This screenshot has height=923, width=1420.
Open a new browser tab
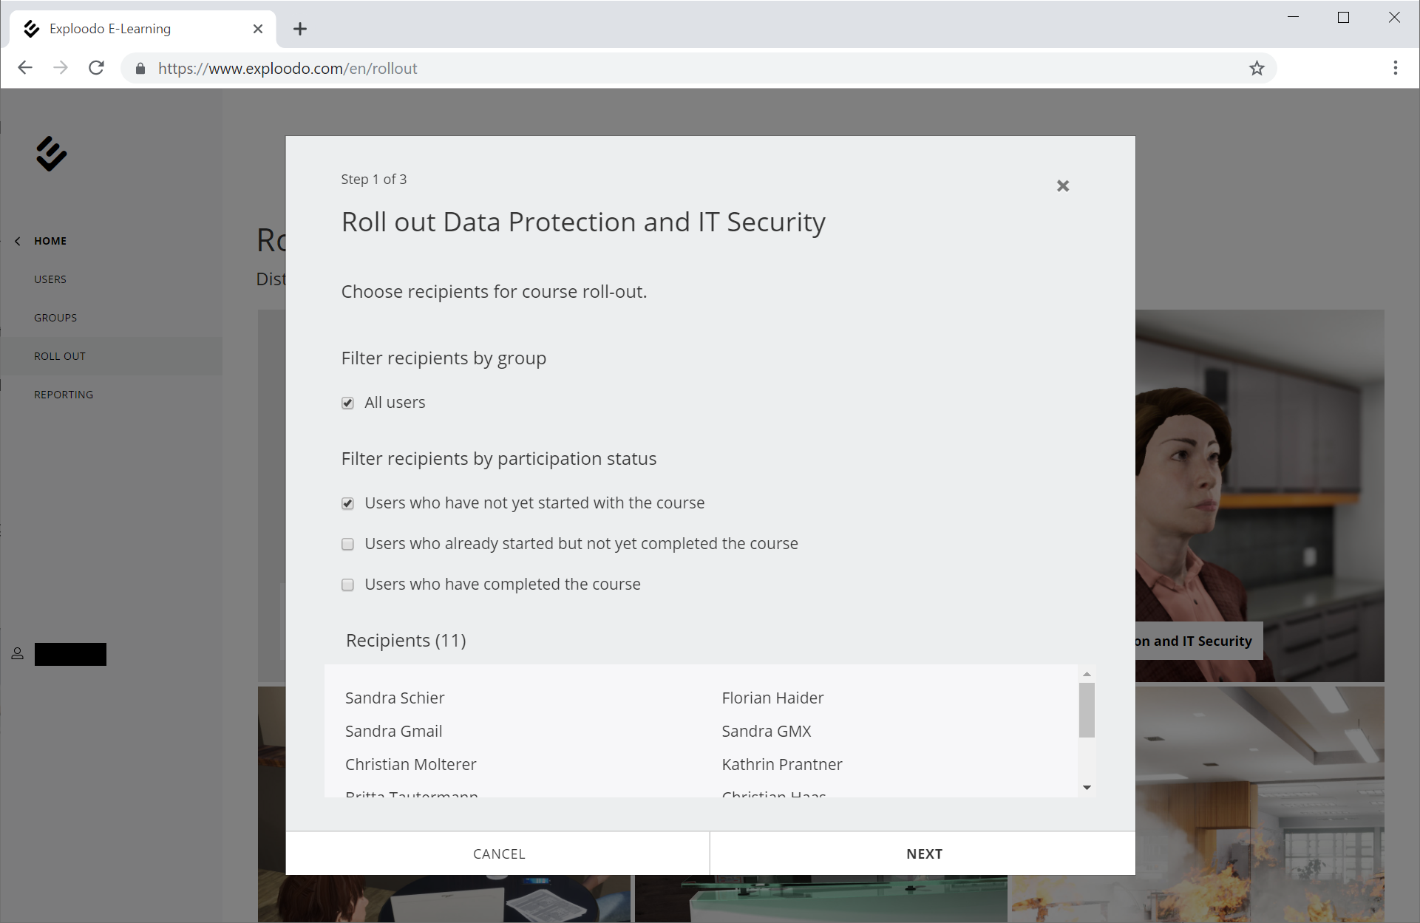click(299, 29)
